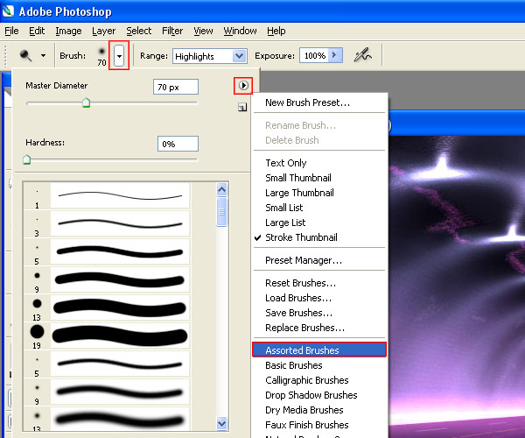Open the Edit menu
Viewport: 525px width, 438px height.
37,31
